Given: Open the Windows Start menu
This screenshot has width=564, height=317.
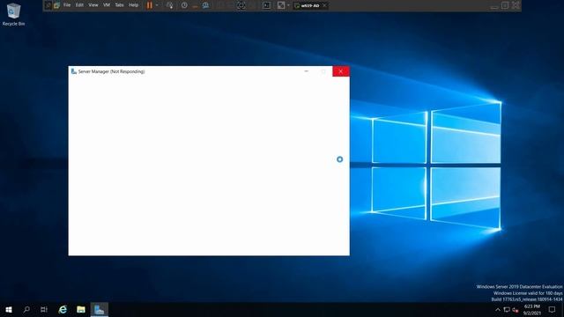Looking at the screenshot, I should click(x=9, y=309).
